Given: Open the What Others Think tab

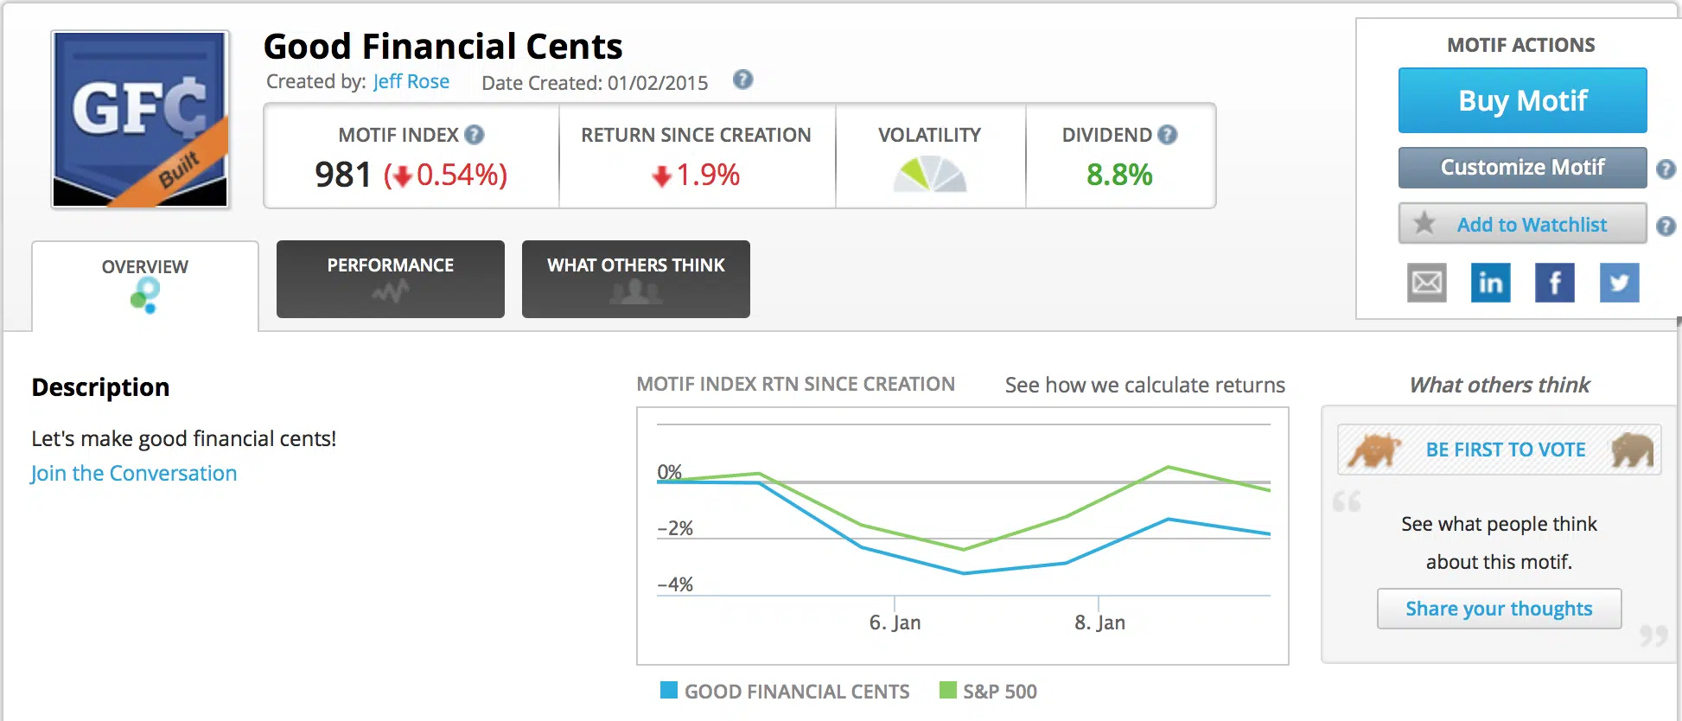Looking at the screenshot, I should [x=635, y=278].
